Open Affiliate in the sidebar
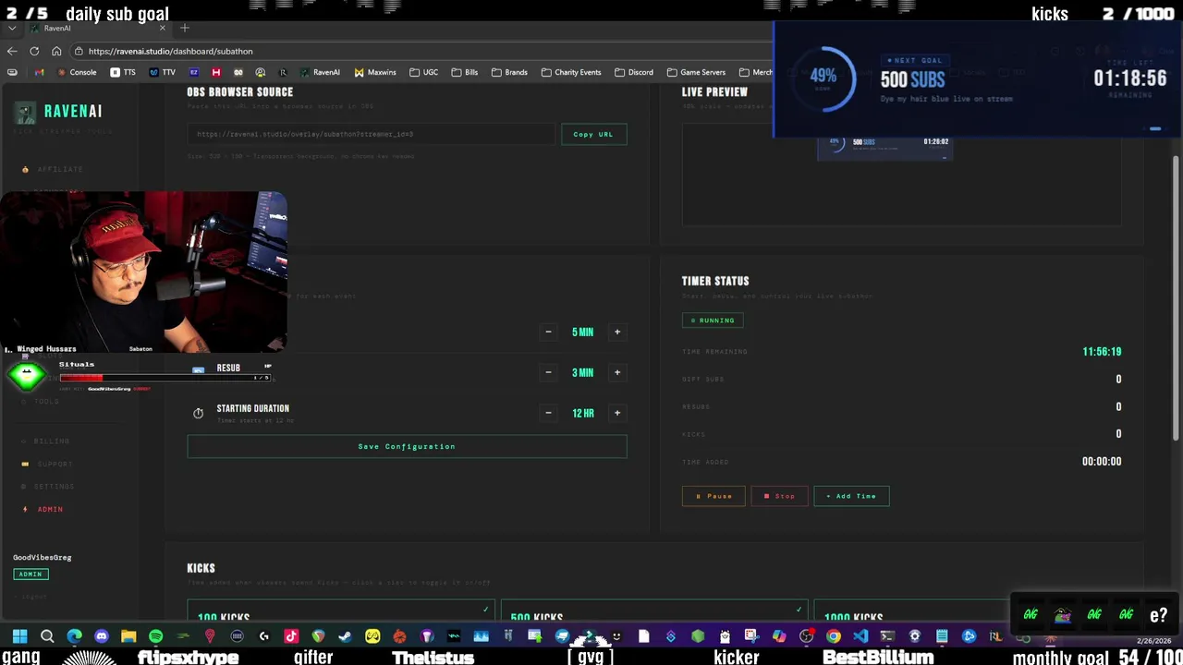The image size is (1183, 665). point(60,169)
